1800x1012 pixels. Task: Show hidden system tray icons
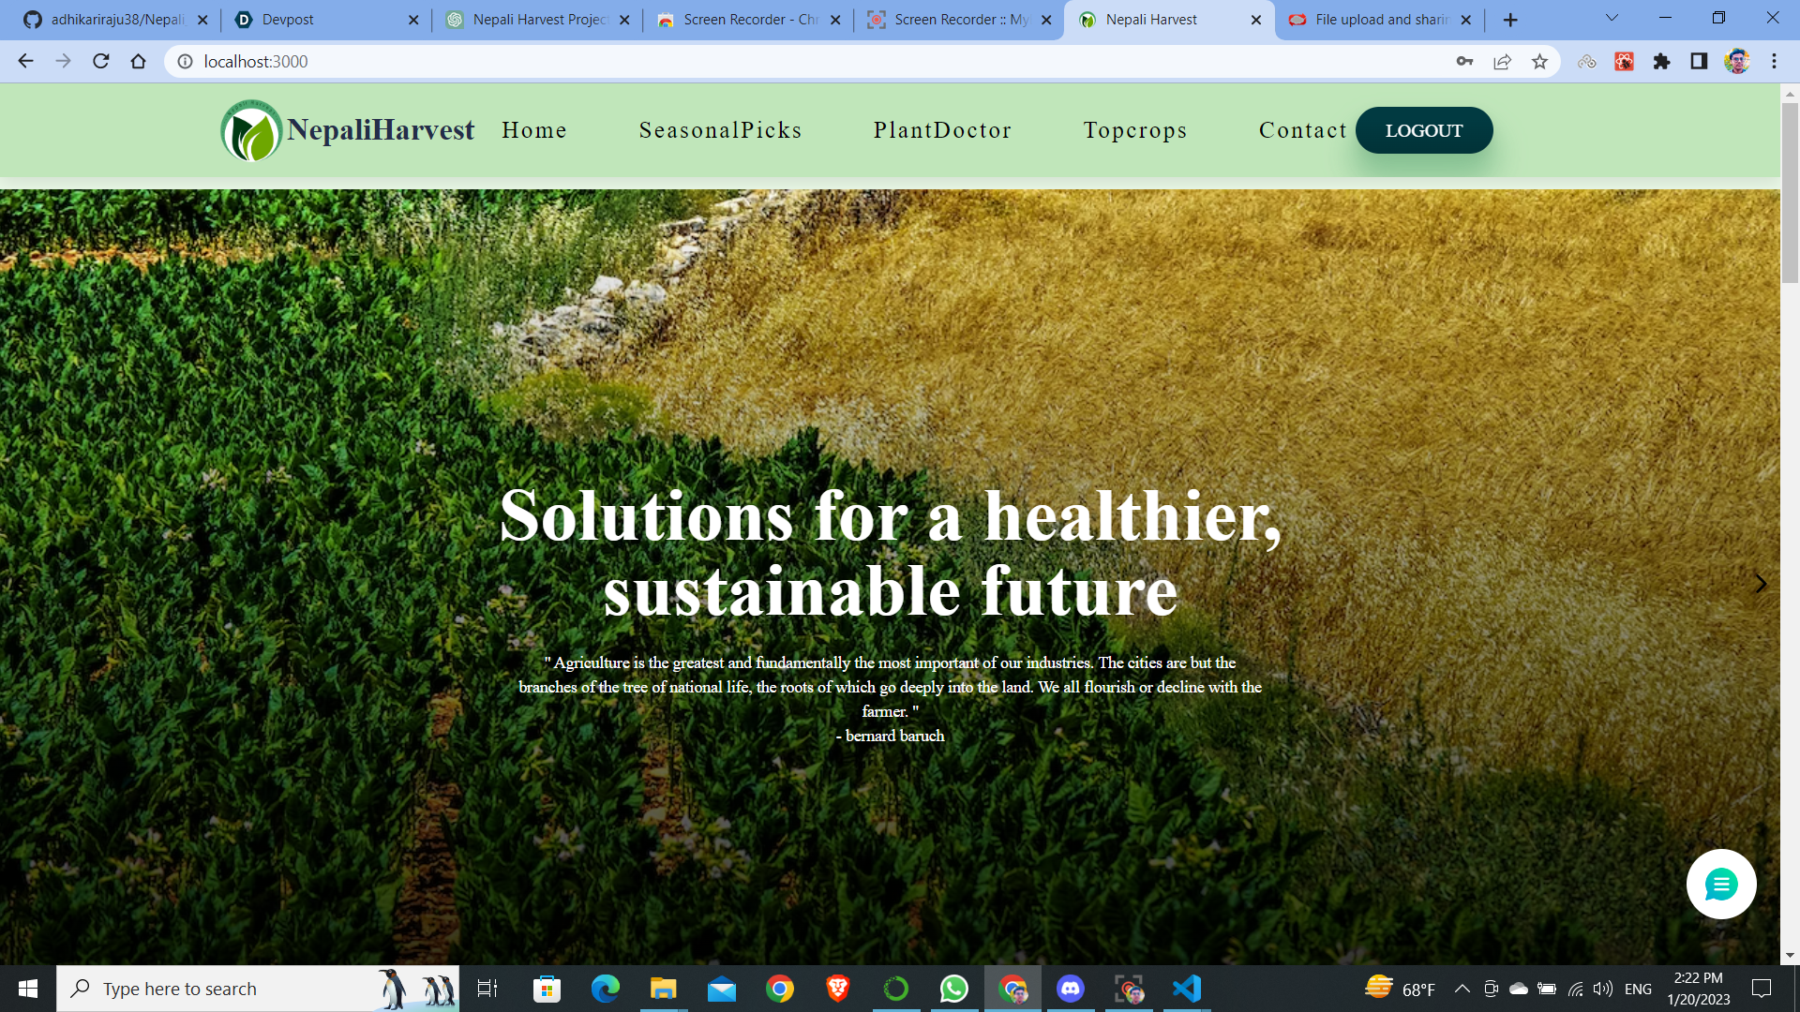1462,989
